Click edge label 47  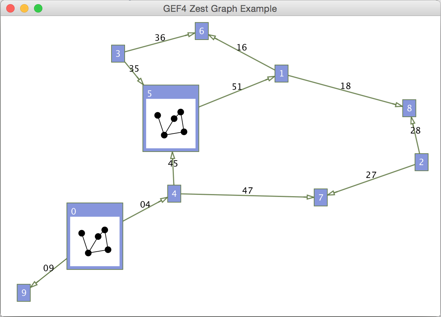(x=248, y=190)
